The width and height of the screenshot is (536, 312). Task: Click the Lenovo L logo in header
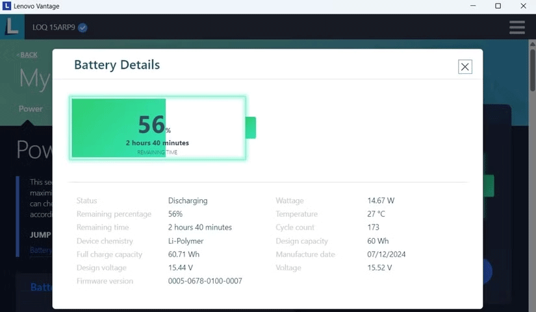coord(12,27)
